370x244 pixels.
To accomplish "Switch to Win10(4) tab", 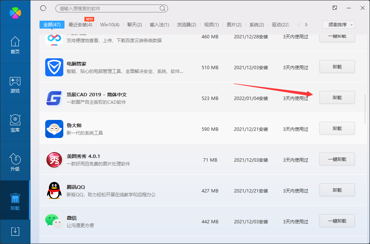I will 110,24.
